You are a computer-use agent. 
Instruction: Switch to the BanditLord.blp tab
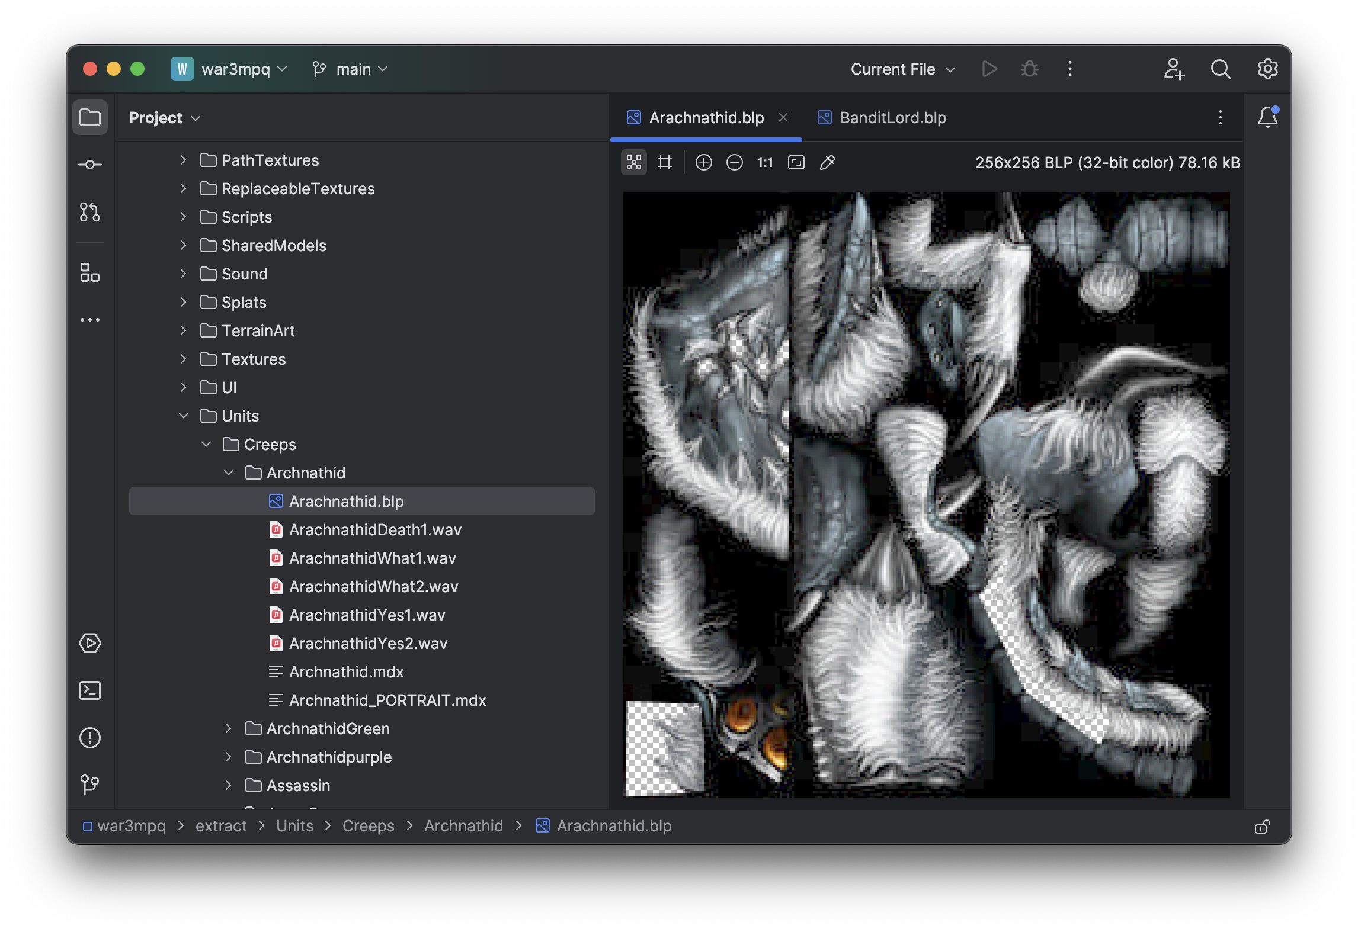881,117
